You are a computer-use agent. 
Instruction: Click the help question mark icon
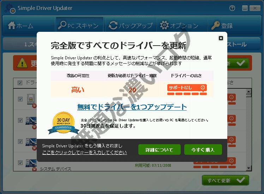click(232, 8)
